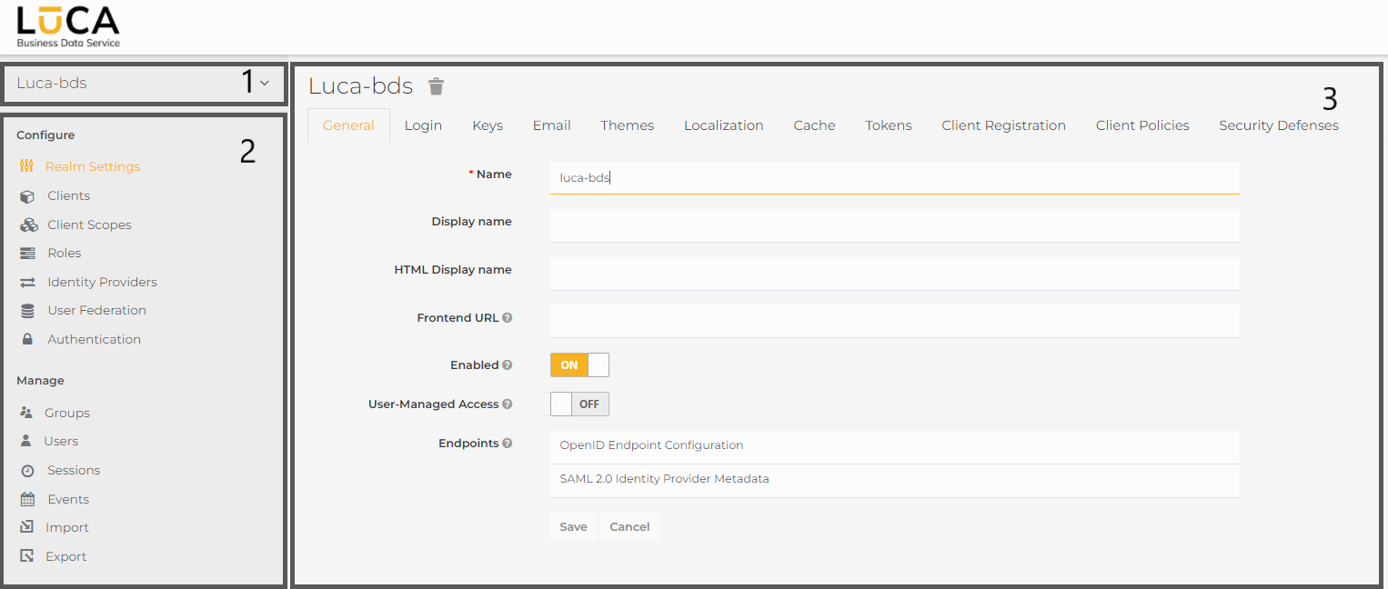Expand the Luca-bds realm selector dropdown
Image resolution: width=1388 pixels, height=589 pixels.
coord(264,84)
